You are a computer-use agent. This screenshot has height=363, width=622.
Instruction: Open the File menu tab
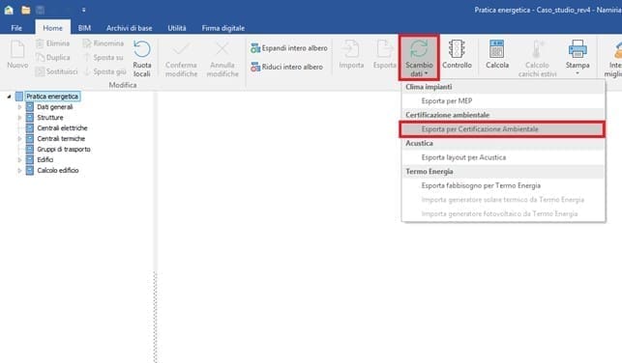coord(16,28)
